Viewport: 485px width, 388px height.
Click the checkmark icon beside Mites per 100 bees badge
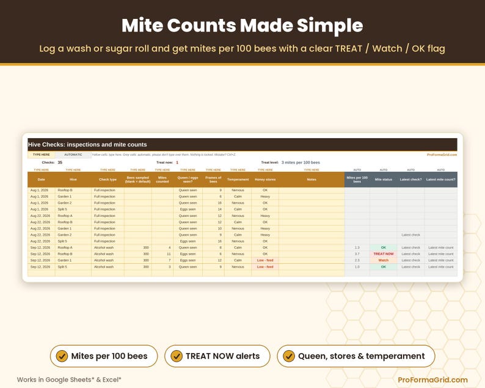[x=62, y=356]
